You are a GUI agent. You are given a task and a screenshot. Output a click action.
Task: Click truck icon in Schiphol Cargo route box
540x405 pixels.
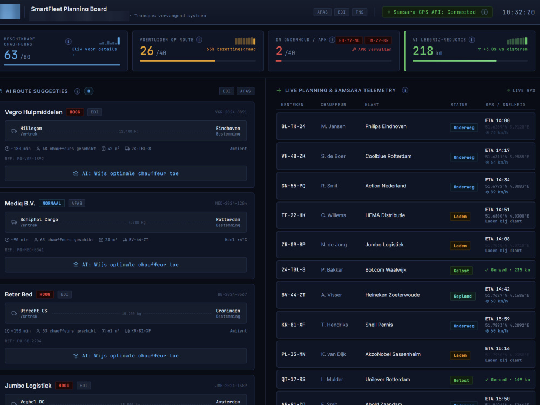[14, 222]
